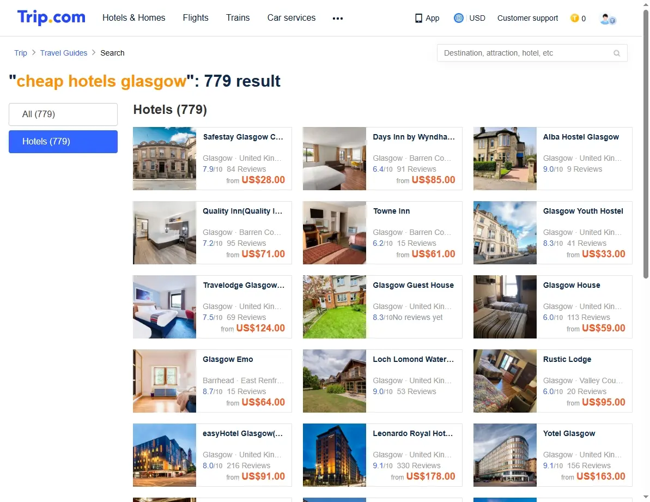The height and width of the screenshot is (502, 650).
Task: Click the Towne Inn room photo
Action: (335, 233)
